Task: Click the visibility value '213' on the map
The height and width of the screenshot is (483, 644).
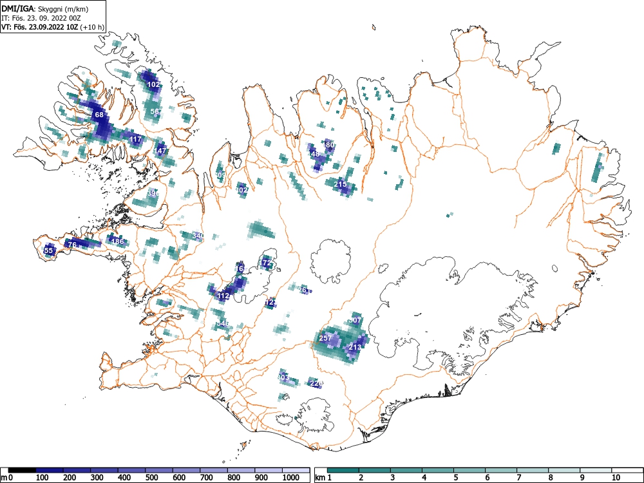Action: coord(355,347)
